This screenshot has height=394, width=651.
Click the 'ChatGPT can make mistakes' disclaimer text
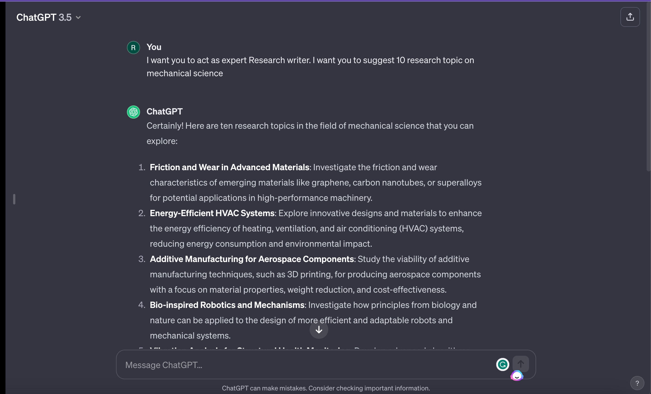[x=326, y=388]
